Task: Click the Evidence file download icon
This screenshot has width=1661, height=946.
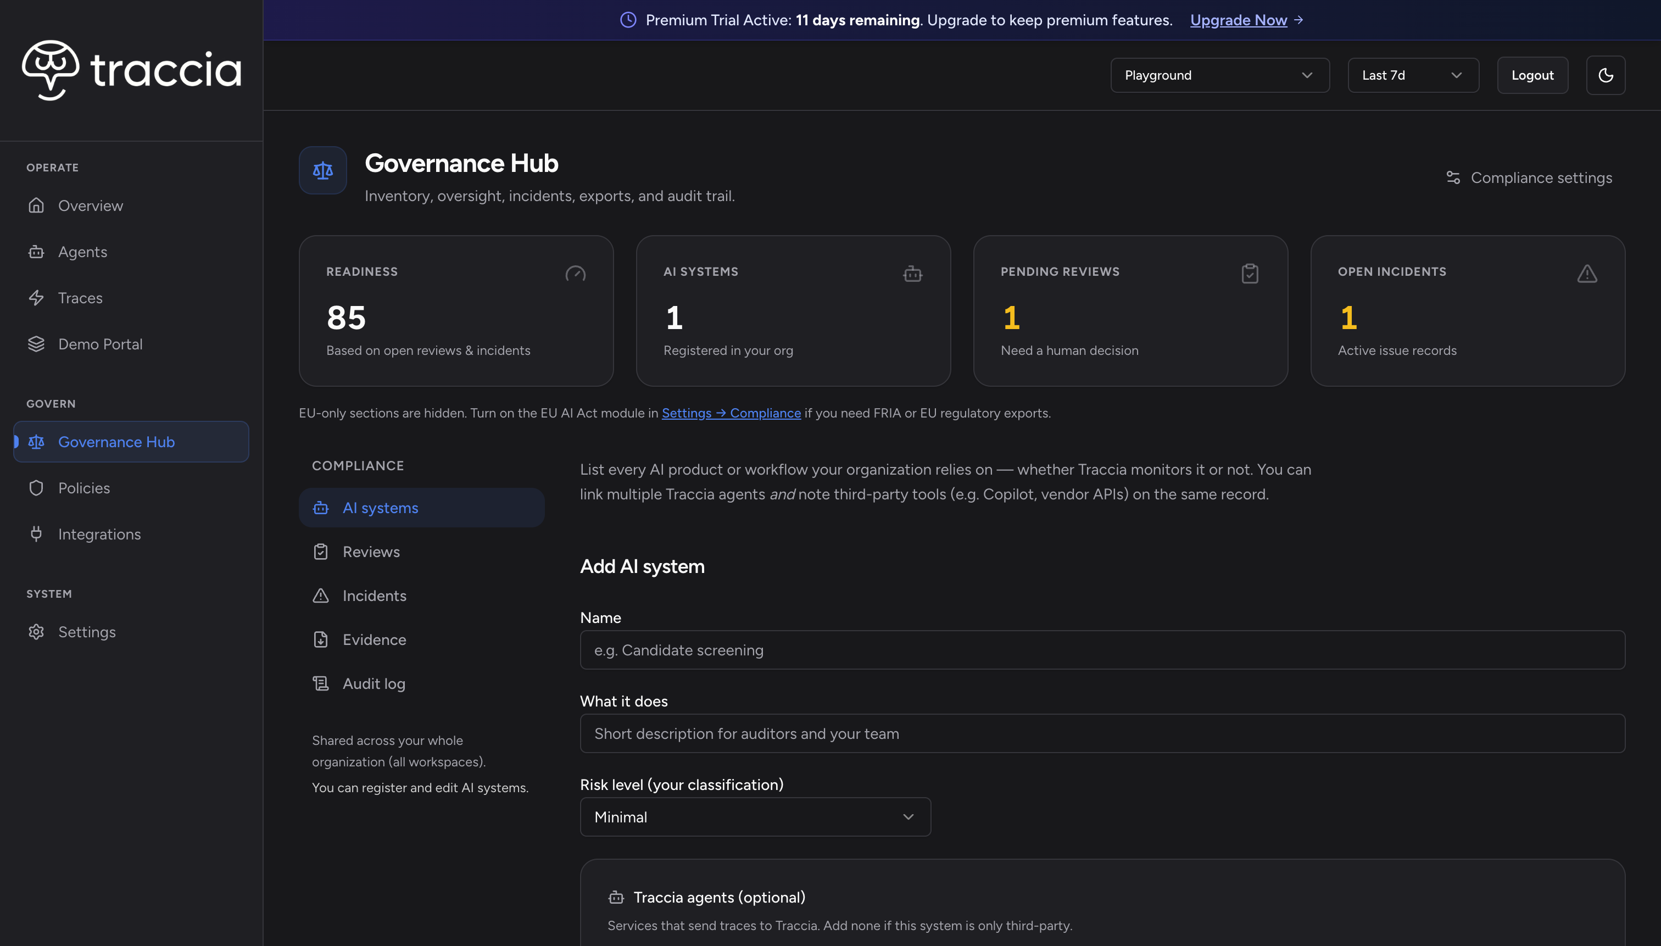Action: pyautogui.click(x=321, y=639)
